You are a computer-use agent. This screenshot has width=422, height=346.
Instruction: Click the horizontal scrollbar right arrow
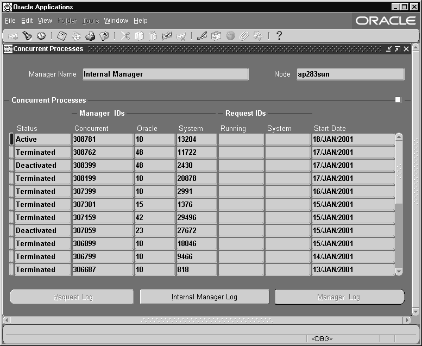(407, 320)
